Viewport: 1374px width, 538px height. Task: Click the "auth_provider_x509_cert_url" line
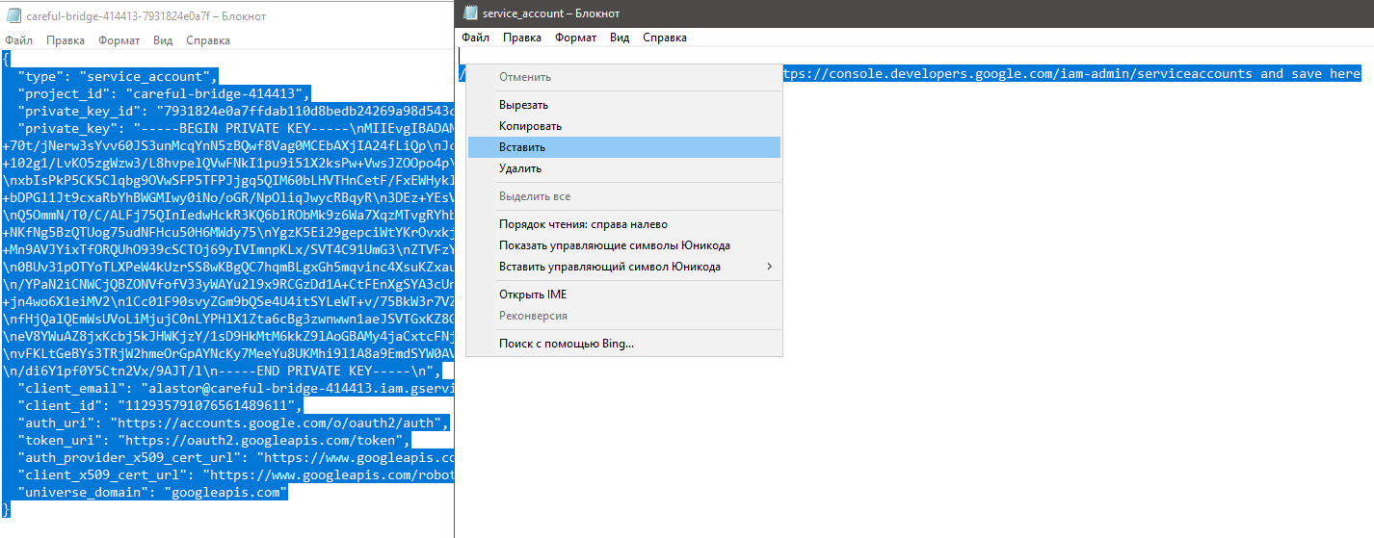pos(227,457)
